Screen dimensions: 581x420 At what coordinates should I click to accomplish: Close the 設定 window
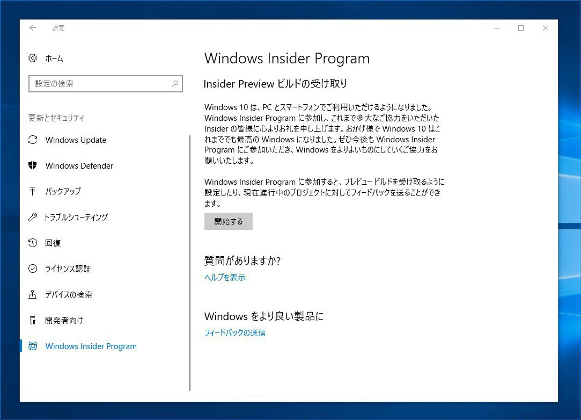pos(546,28)
